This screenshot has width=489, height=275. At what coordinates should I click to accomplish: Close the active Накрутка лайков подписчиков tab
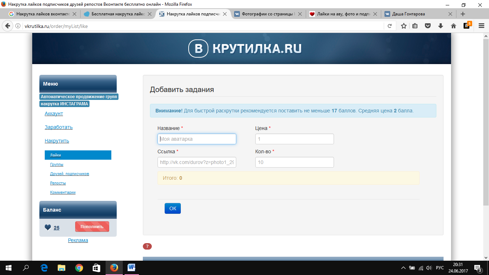pos(225,14)
